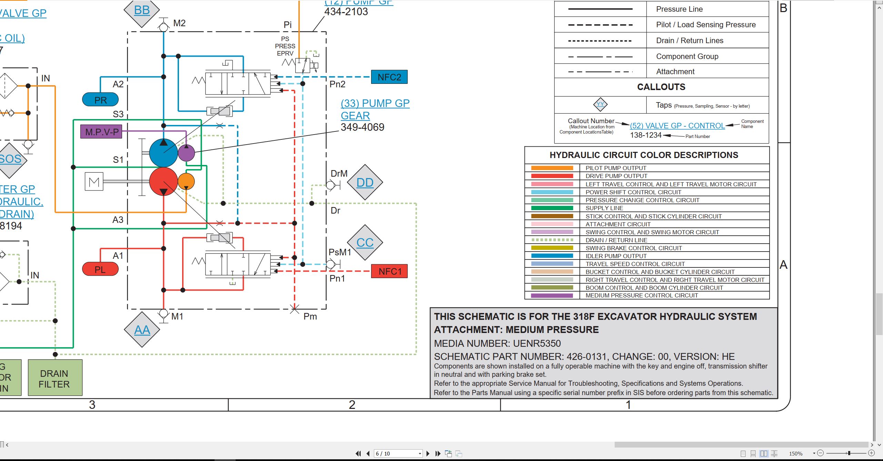Go to the previous page
Viewport: 883px width, 461px height.
coord(368,453)
